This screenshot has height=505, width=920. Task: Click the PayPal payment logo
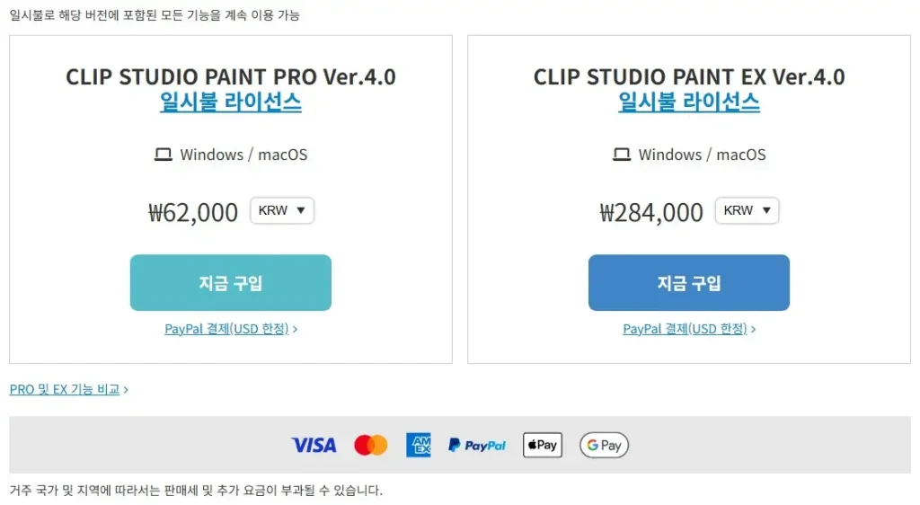(x=477, y=445)
